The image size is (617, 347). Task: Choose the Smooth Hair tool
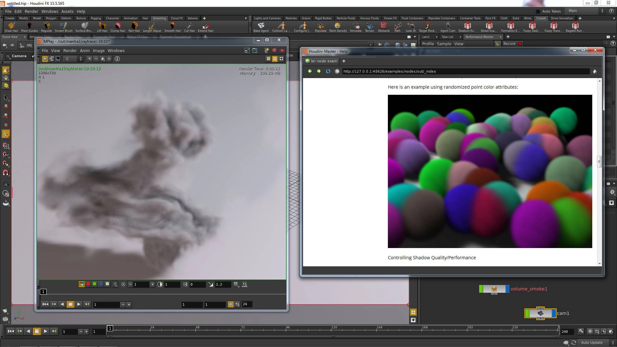click(173, 27)
